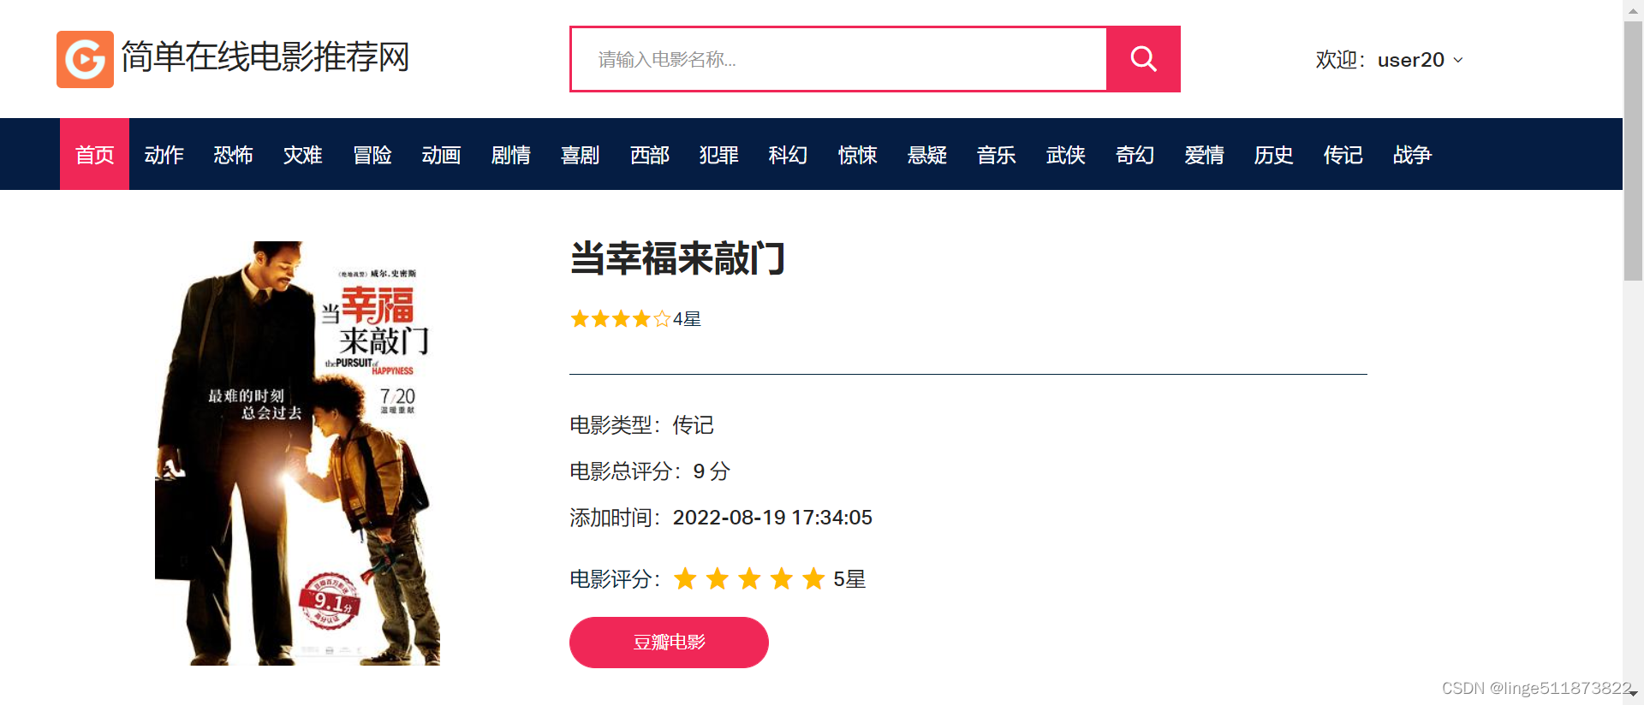Open the 惊悚 category tab
The height and width of the screenshot is (705, 1644).
pyautogui.click(x=857, y=154)
